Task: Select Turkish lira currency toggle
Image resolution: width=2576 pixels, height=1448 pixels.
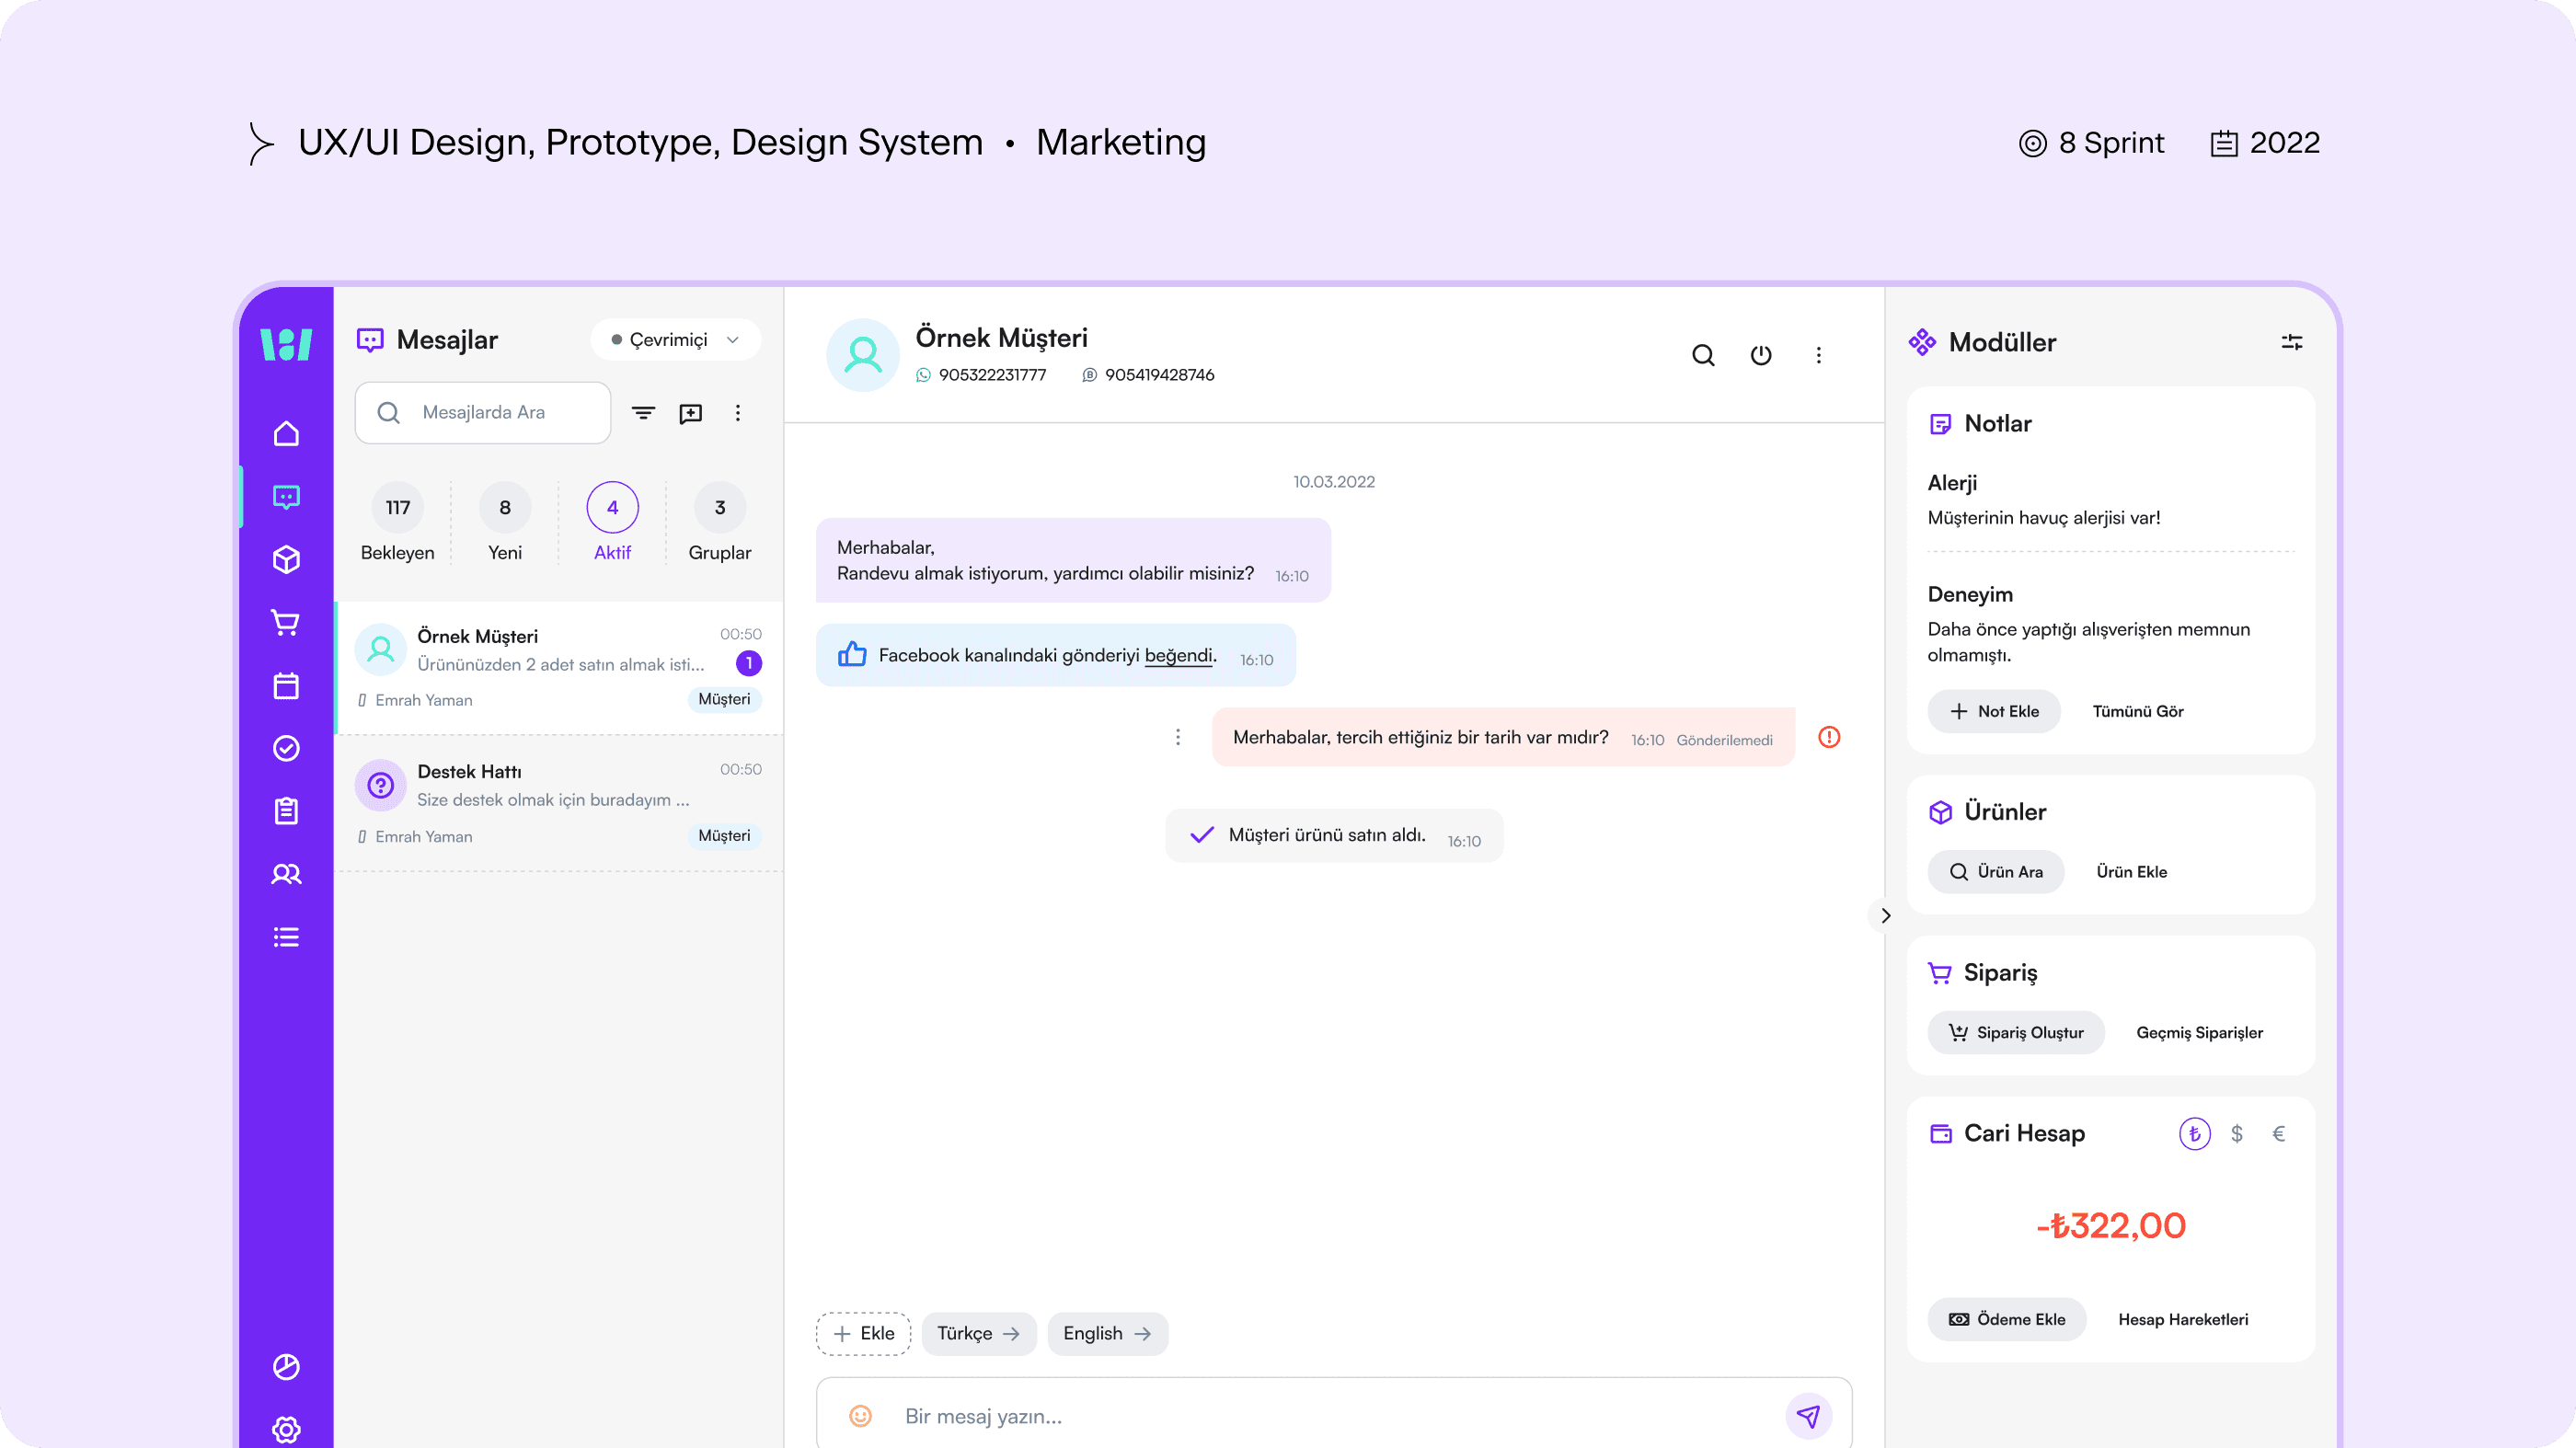Action: coord(2194,1133)
